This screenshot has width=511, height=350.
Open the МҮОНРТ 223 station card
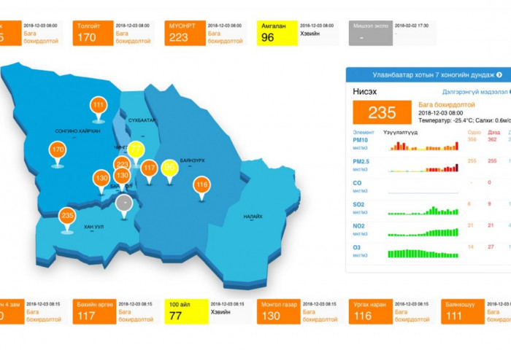click(205, 34)
